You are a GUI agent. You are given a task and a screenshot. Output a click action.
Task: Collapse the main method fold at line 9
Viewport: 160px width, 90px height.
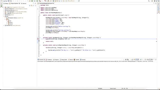pos(40,15)
